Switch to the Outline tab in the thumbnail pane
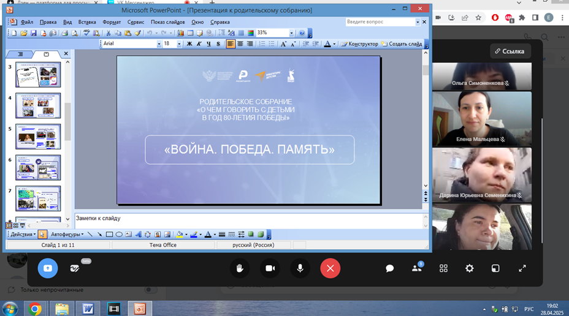The height and width of the screenshot is (316, 569). [x=20, y=54]
